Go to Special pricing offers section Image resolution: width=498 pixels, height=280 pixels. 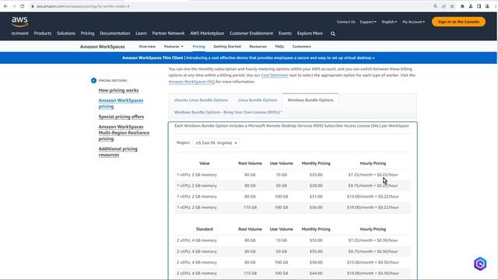[x=121, y=117]
